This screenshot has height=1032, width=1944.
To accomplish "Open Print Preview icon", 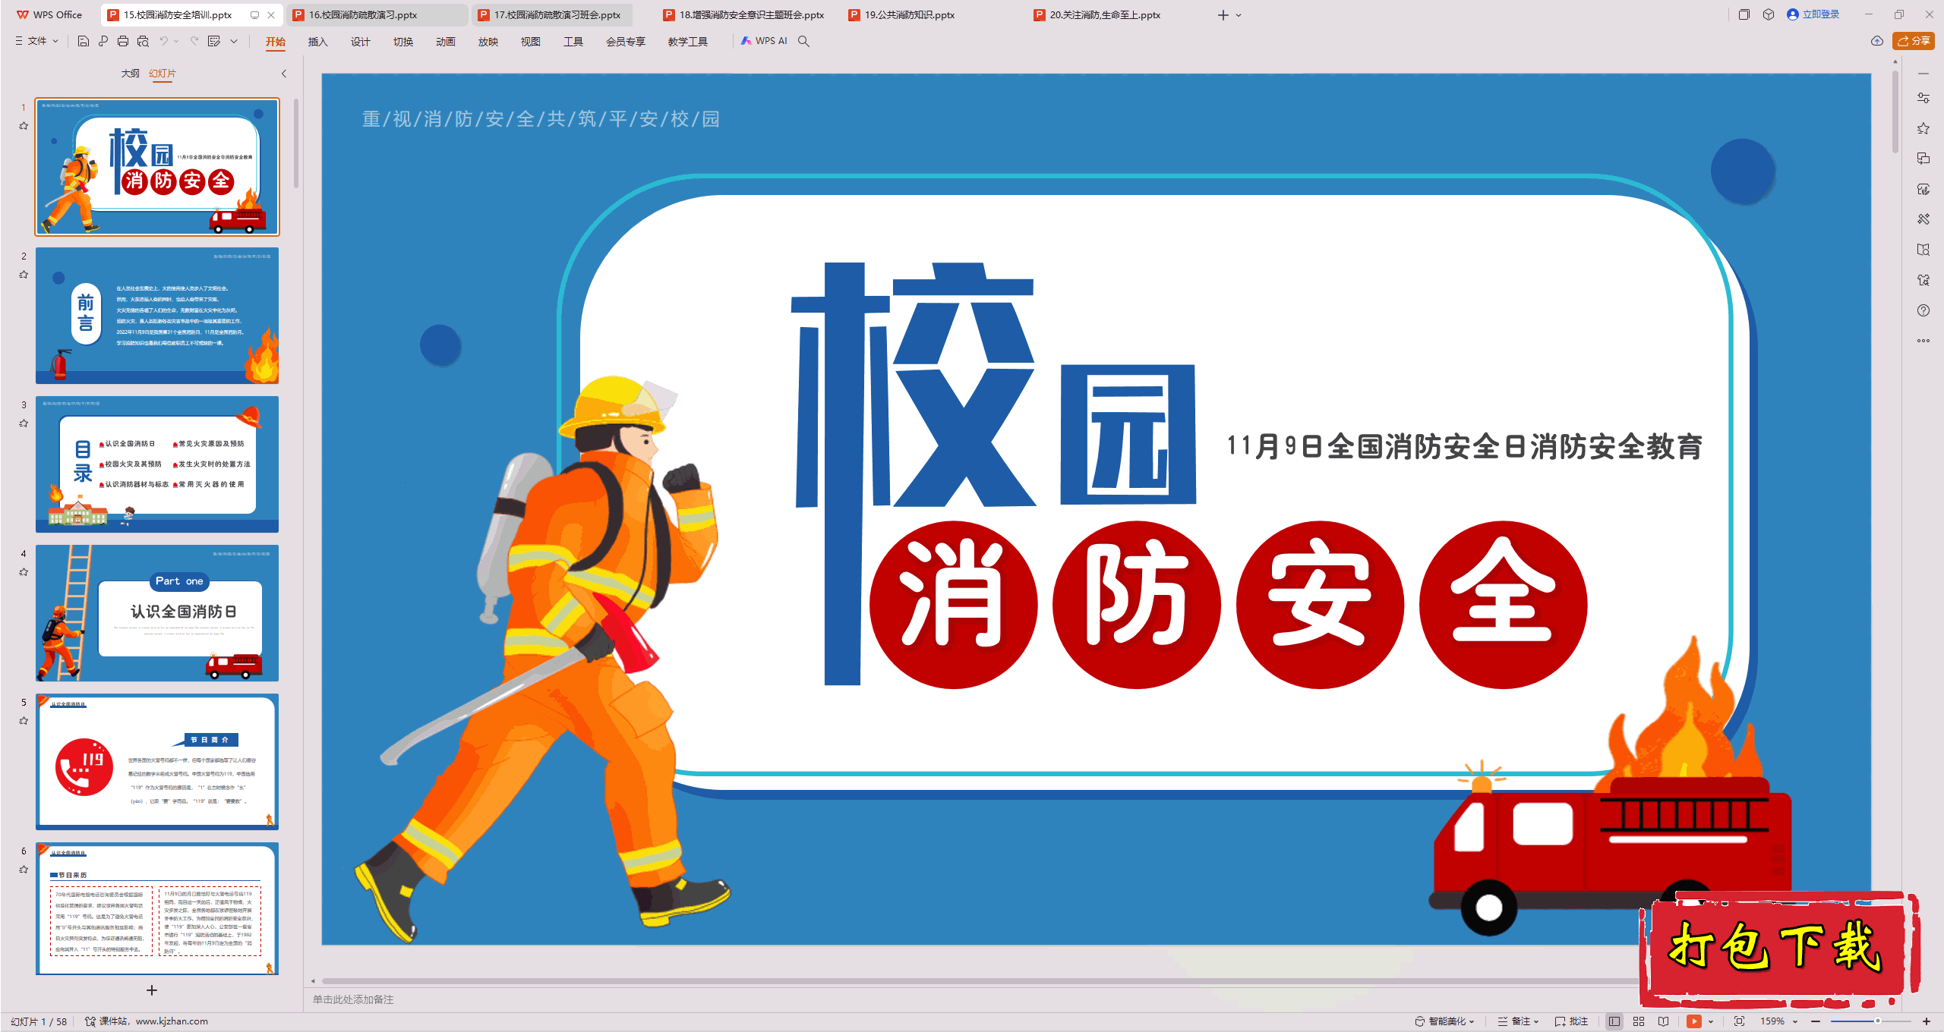I will [x=143, y=41].
